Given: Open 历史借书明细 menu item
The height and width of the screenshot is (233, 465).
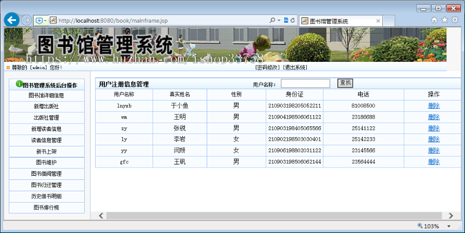Looking at the screenshot, I should (47, 196).
